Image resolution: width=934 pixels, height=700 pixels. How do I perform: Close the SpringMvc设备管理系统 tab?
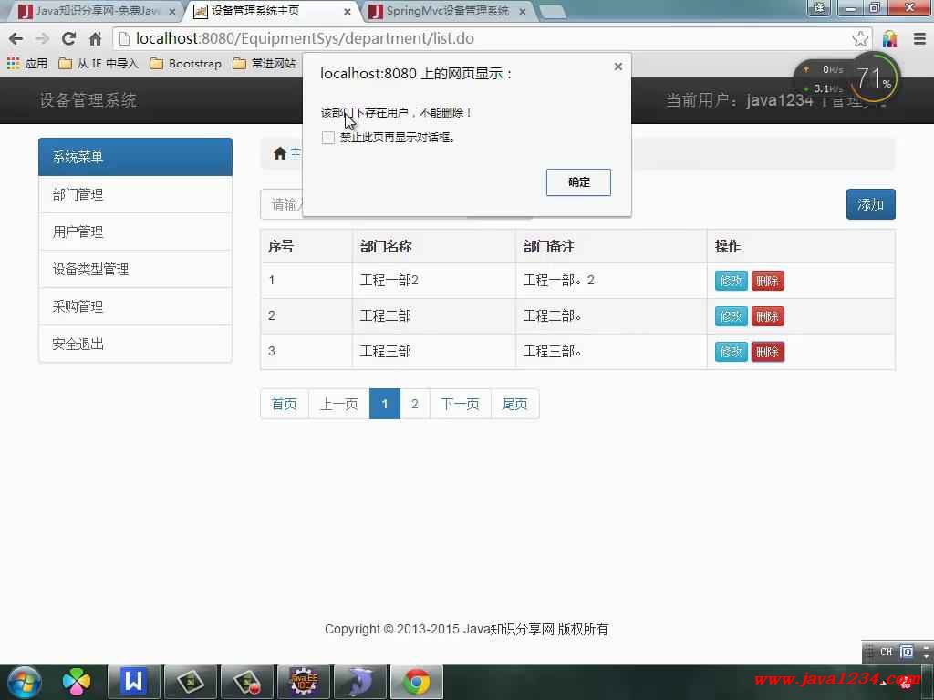(523, 11)
